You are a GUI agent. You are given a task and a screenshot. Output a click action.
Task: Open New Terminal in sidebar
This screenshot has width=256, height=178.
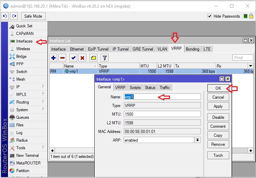[x=27, y=155]
